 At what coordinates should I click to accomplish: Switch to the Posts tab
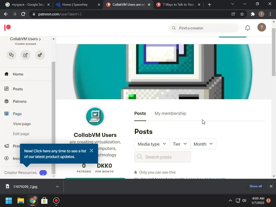[x=140, y=113]
